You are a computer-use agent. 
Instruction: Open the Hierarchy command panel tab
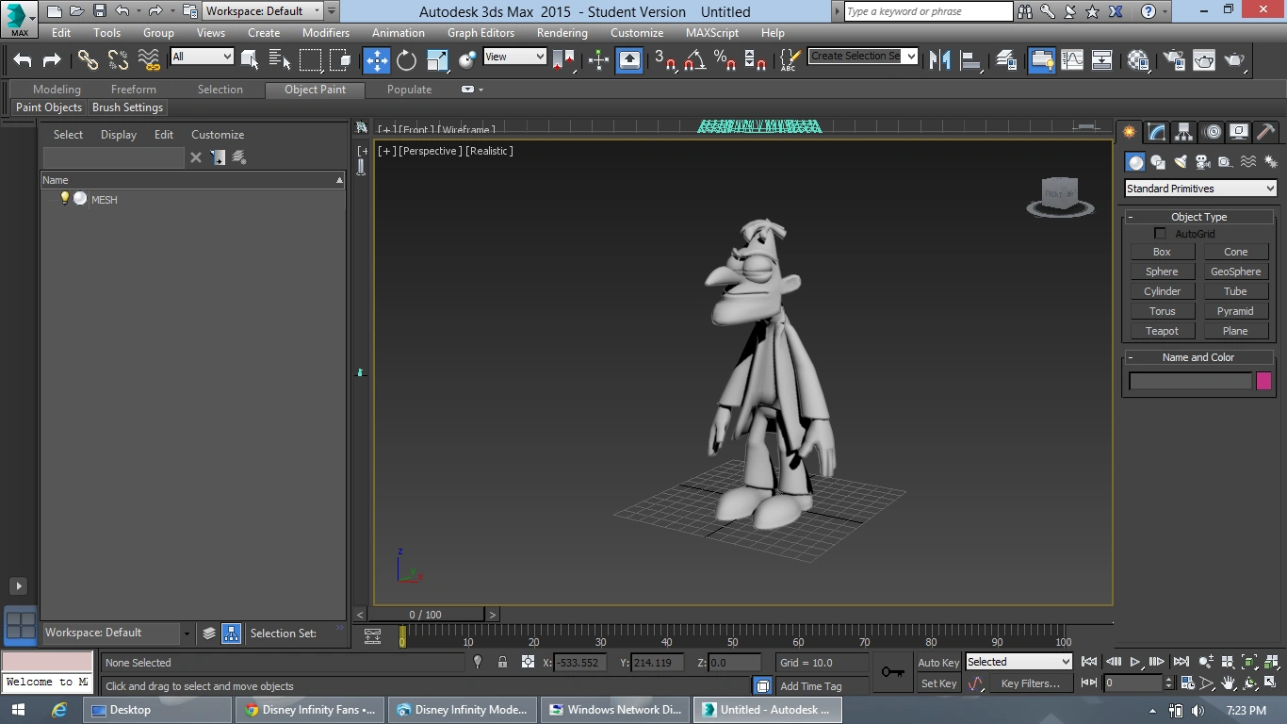(1183, 132)
